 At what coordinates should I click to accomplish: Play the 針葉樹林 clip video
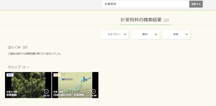46,91
